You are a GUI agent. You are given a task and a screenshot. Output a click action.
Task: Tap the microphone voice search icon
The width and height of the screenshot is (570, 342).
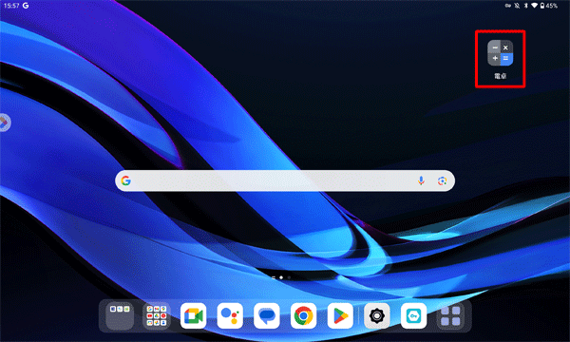click(421, 180)
